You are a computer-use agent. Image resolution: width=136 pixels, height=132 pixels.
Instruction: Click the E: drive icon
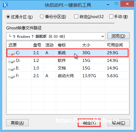pos(12,69)
